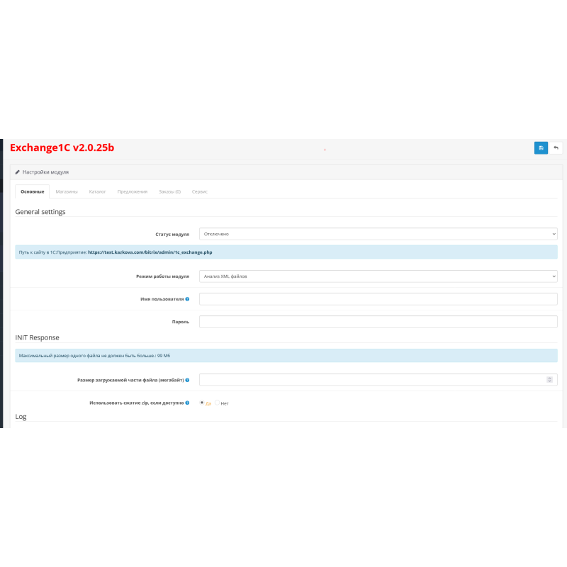Open the Статус модуля dropdown

pos(379,234)
